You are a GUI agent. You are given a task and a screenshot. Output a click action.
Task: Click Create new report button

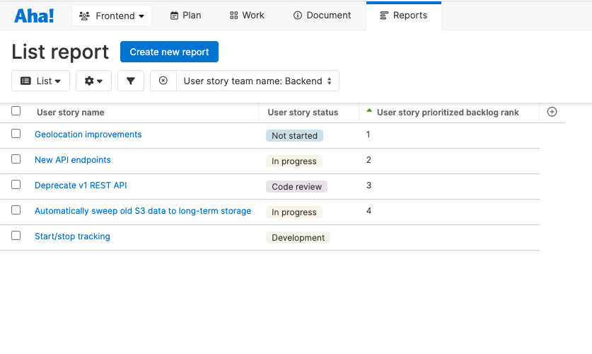point(169,52)
